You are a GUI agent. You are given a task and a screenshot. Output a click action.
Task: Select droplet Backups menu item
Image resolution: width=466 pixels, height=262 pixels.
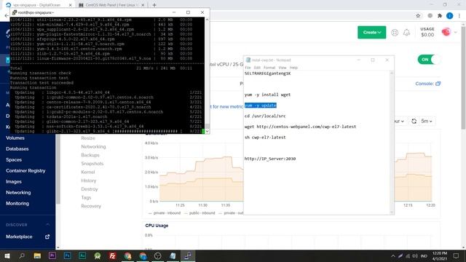pyautogui.click(x=90, y=155)
